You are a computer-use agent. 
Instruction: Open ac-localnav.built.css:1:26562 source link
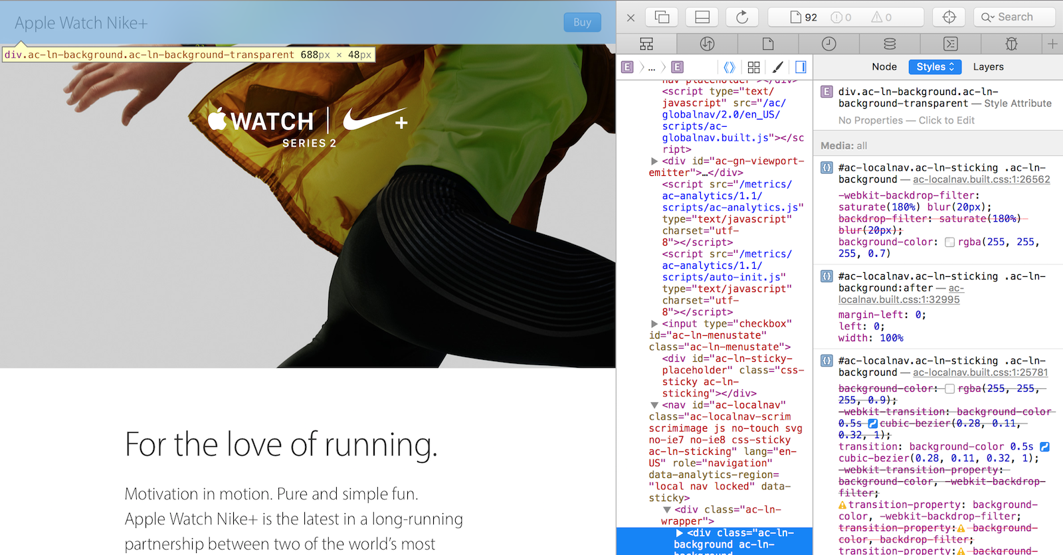click(981, 180)
